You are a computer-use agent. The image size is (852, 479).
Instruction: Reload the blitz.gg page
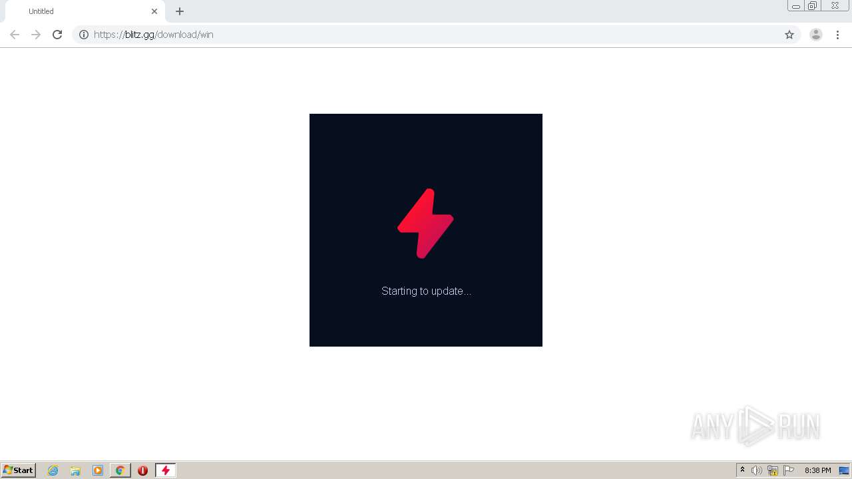[x=57, y=35]
